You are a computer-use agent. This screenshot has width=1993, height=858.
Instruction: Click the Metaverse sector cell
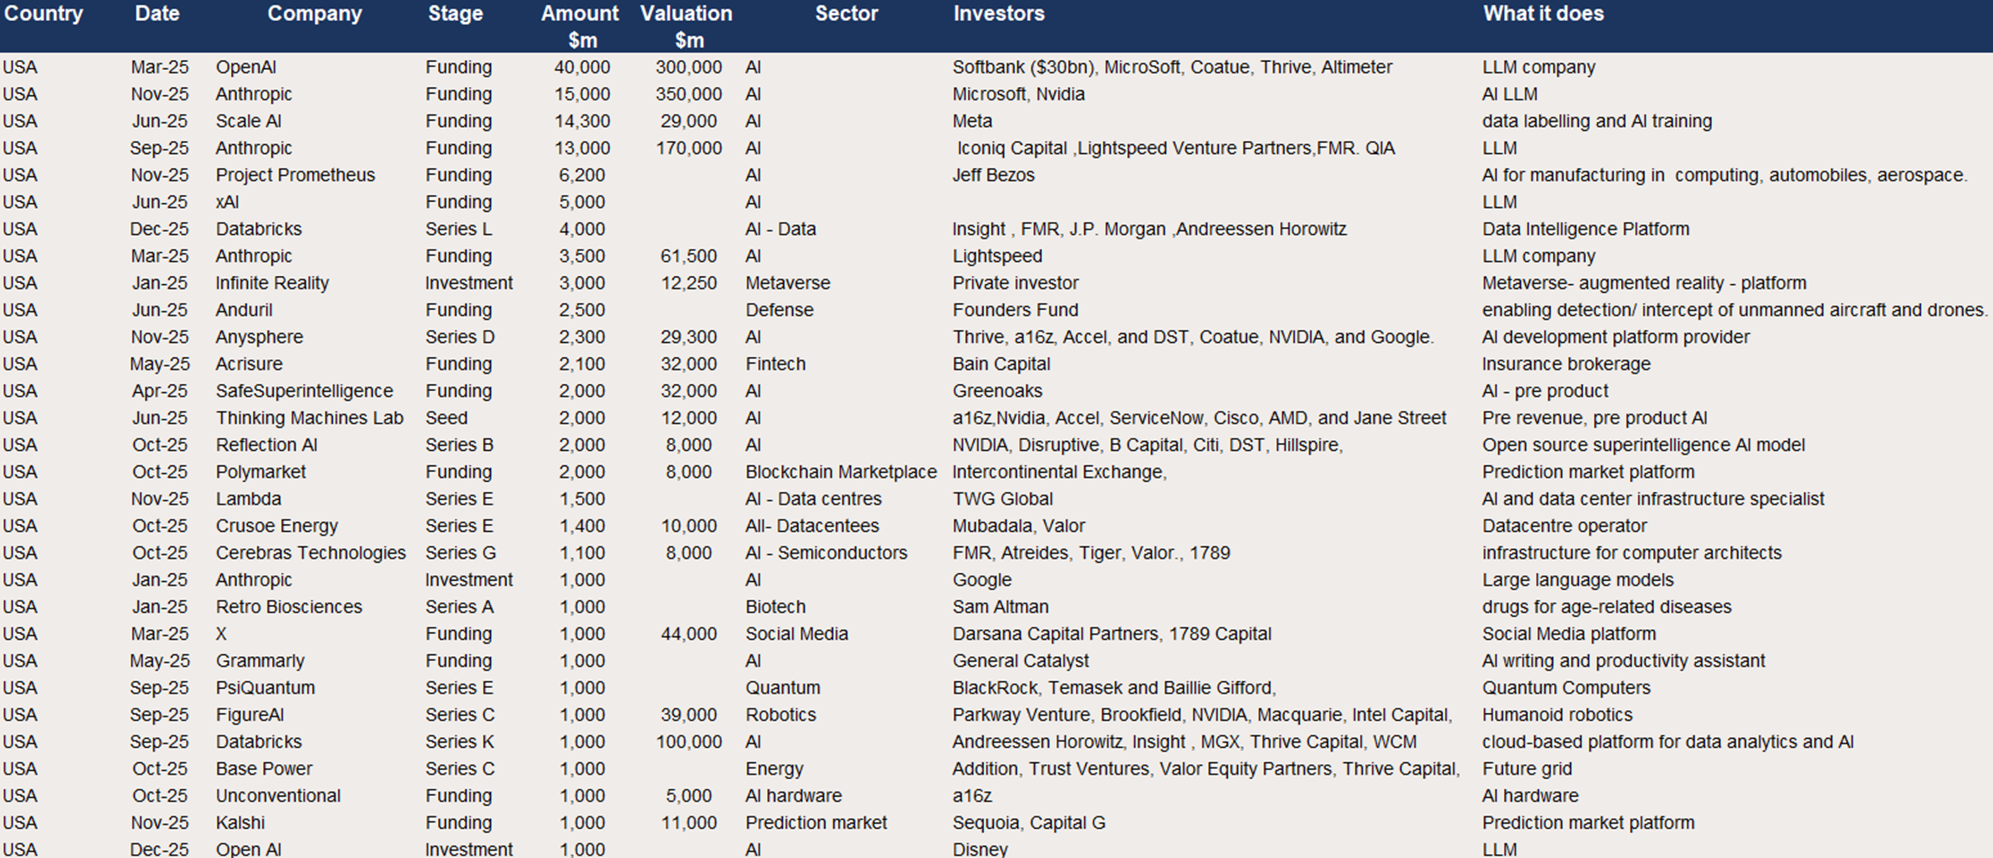tap(787, 283)
